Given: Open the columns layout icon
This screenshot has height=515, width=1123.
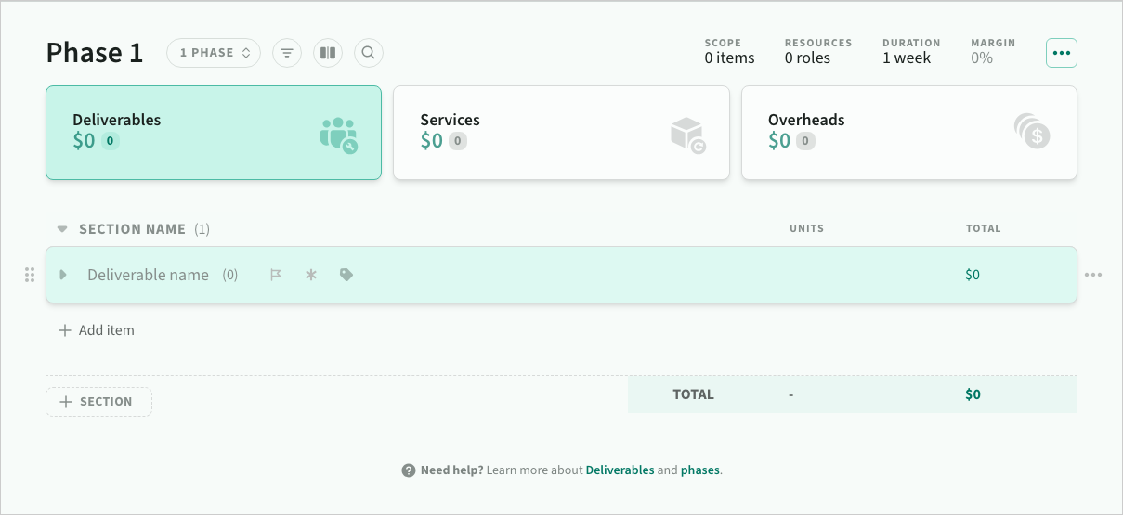Looking at the screenshot, I should [328, 53].
